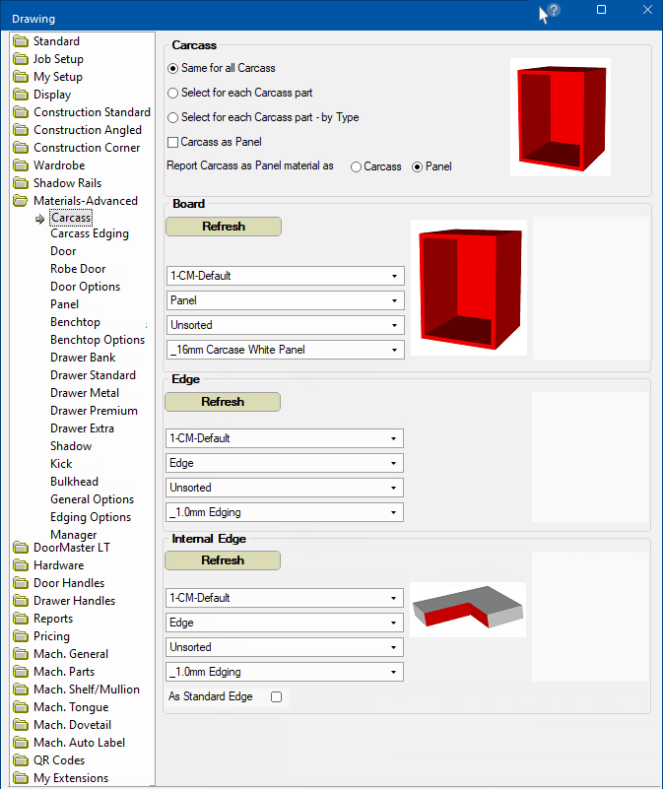The width and height of the screenshot is (663, 789).
Task: Select Benchtop Options in the tree
Action: click(x=97, y=340)
